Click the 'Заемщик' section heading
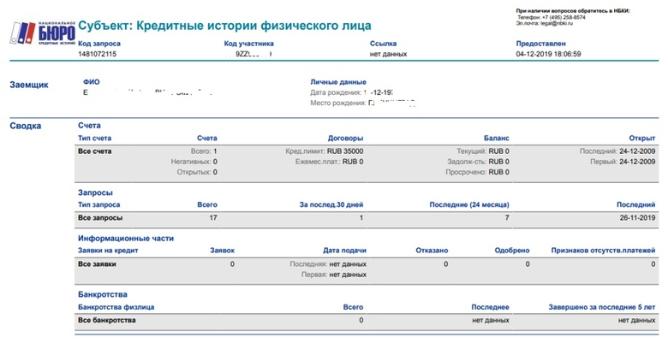668x343 pixels. 29,85
